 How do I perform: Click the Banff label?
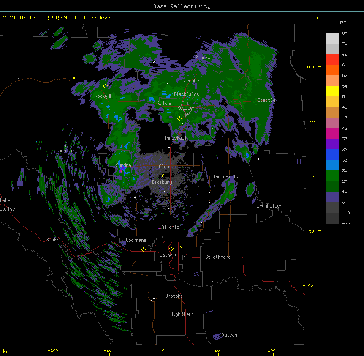(52, 240)
